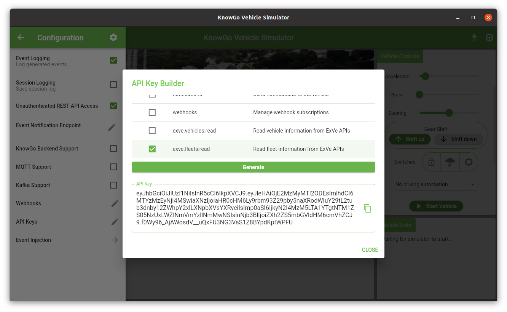Click the Brake slider handle

coord(419,94)
